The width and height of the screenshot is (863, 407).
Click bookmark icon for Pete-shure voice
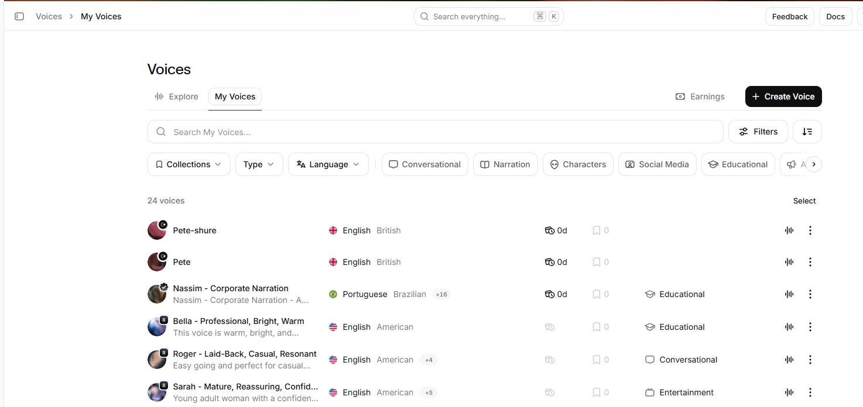coord(597,230)
